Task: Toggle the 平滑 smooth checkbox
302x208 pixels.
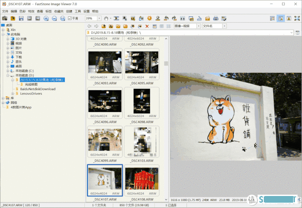Action: coord(70,18)
